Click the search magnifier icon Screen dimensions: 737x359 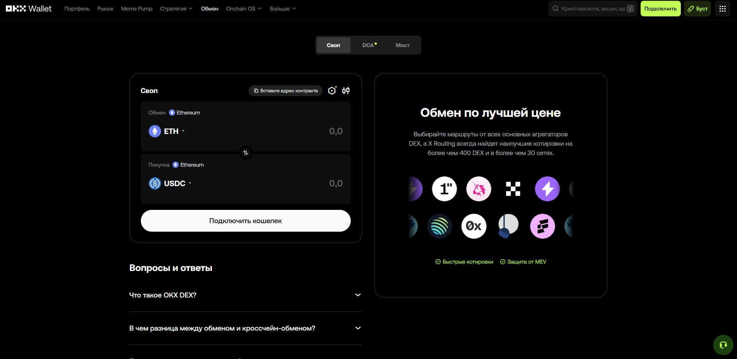(x=556, y=9)
